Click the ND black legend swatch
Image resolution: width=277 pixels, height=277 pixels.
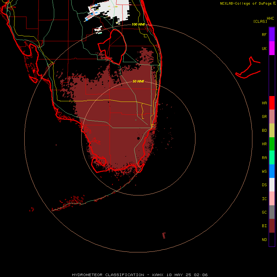coord(272,239)
